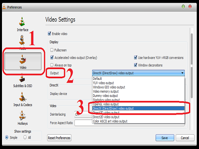Toggle the Enable video checkbox
Image resolution: width=199 pixels, height=149 pixels.
(49, 33)
